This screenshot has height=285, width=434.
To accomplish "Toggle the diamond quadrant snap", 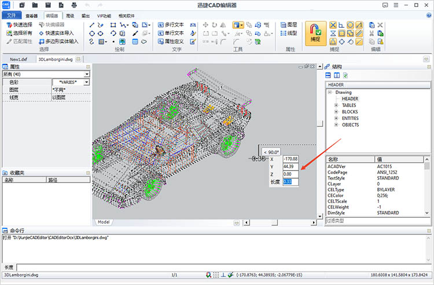I will (342, 42).
